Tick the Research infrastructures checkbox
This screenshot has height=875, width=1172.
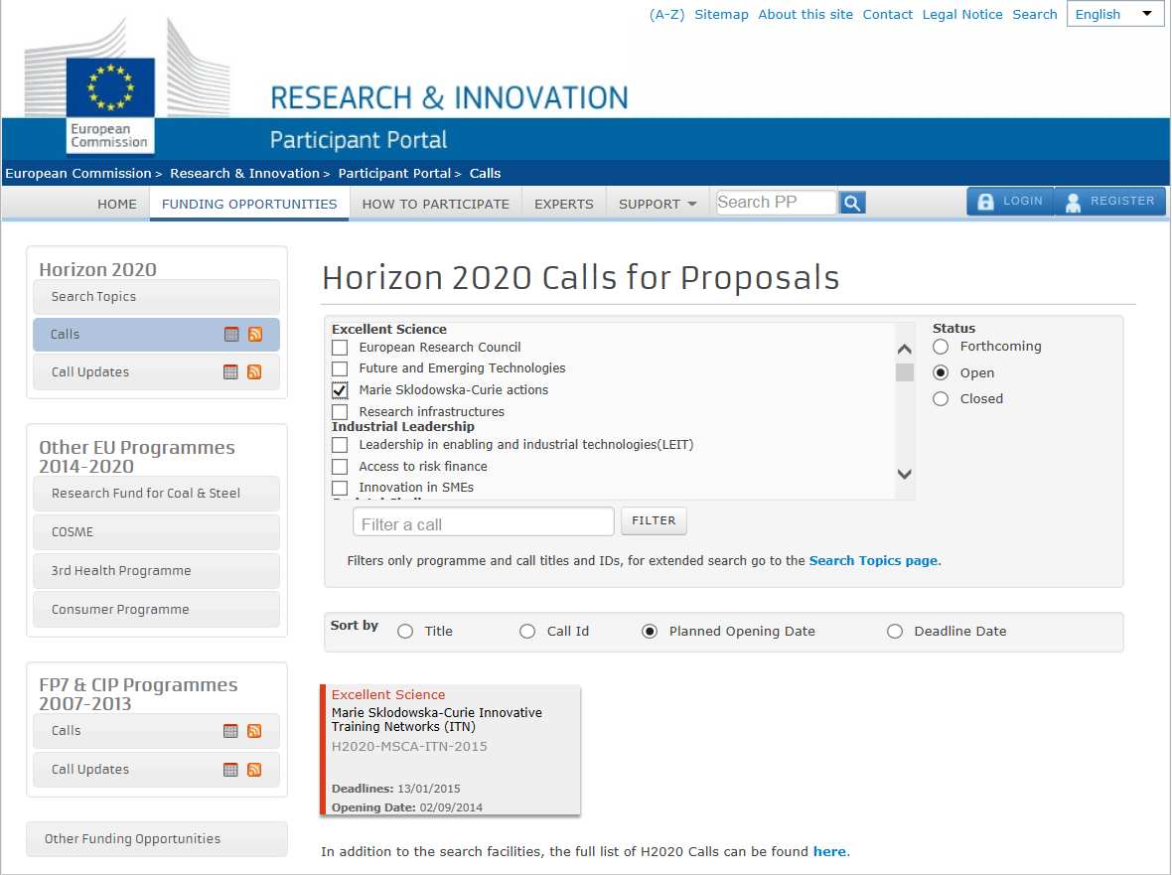point(340,412)
